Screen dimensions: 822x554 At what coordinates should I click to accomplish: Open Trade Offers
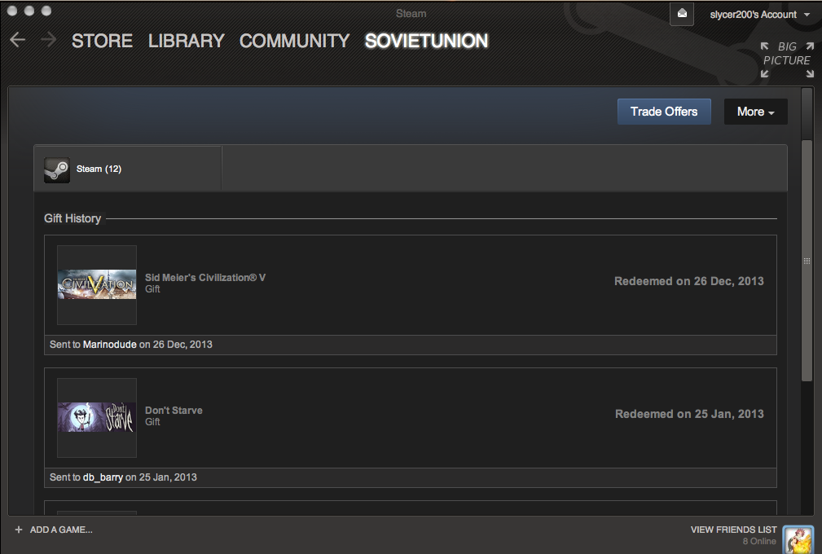point(664,112)
